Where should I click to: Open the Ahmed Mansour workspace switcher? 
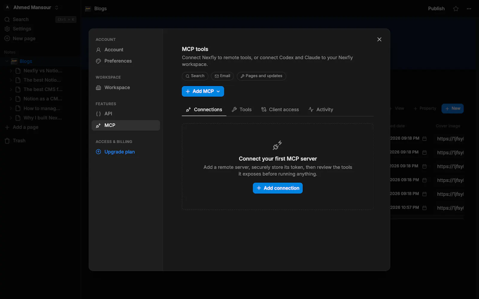click(x=32, y=7)
